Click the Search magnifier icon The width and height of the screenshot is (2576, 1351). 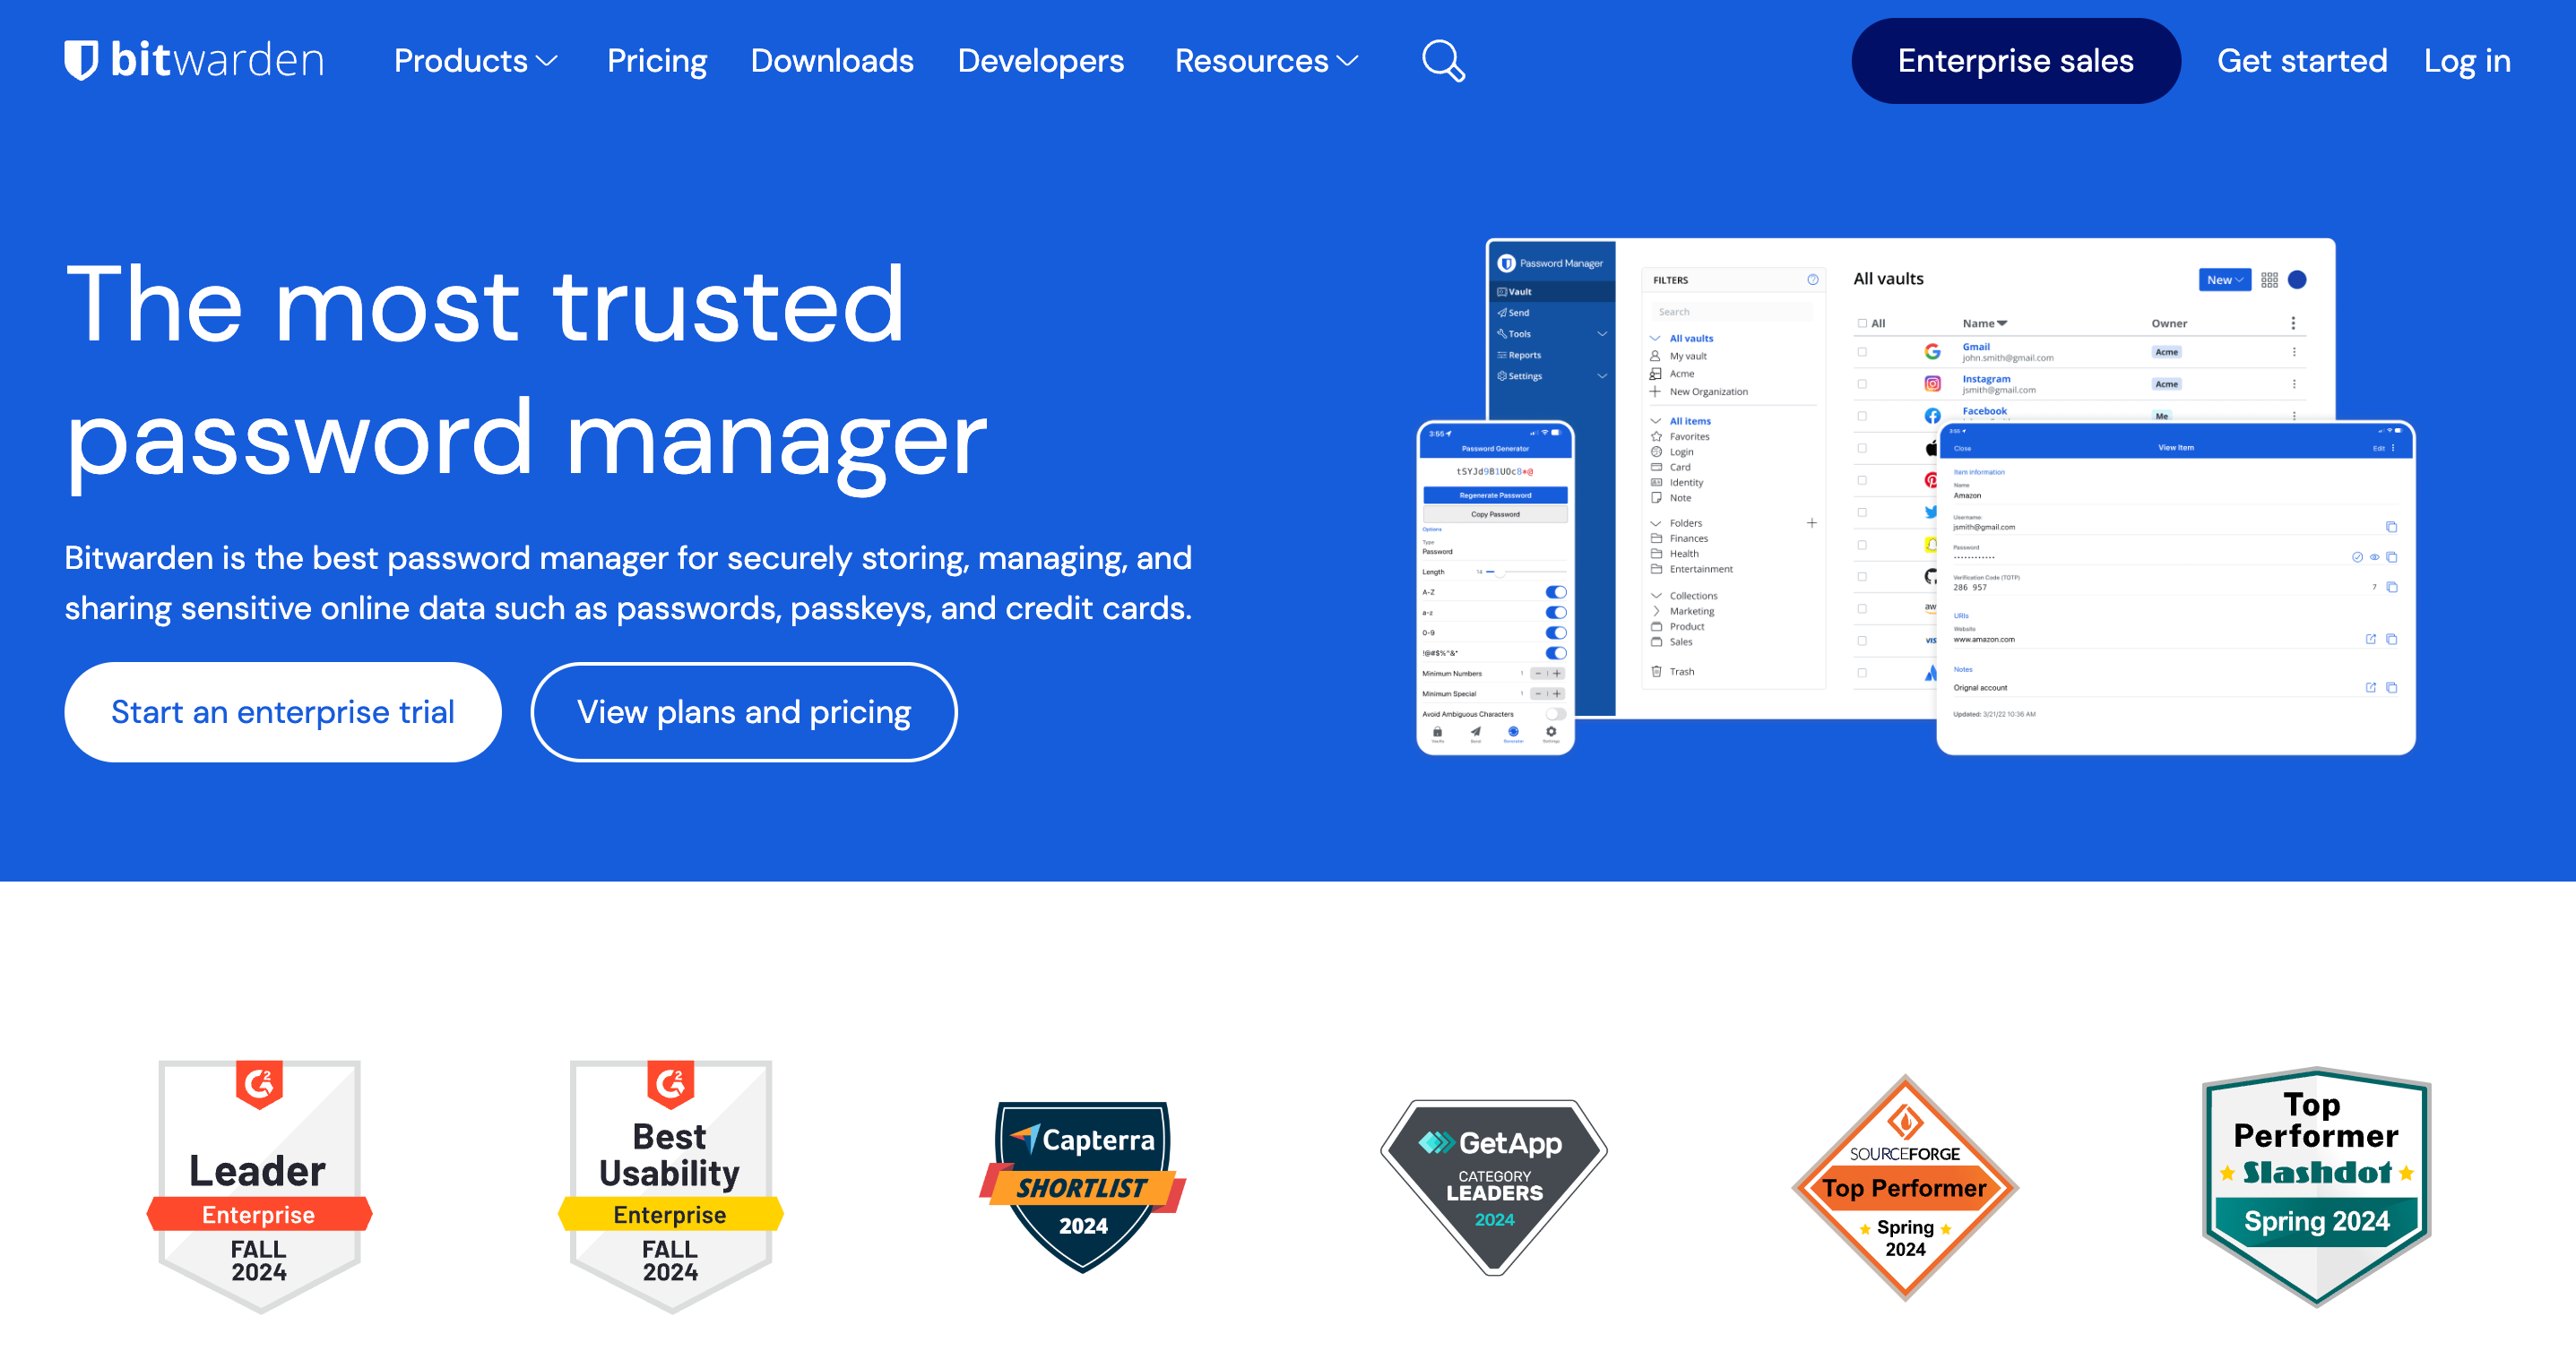coord(1443,61)
